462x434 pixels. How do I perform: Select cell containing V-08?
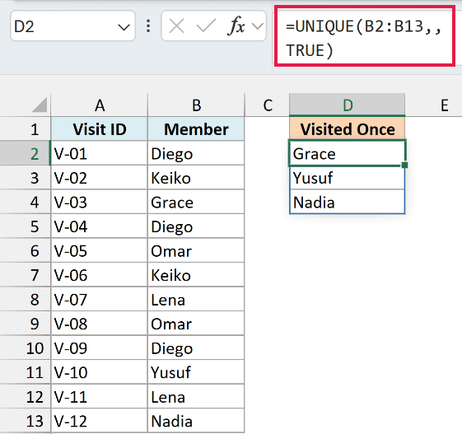(100, 324)
